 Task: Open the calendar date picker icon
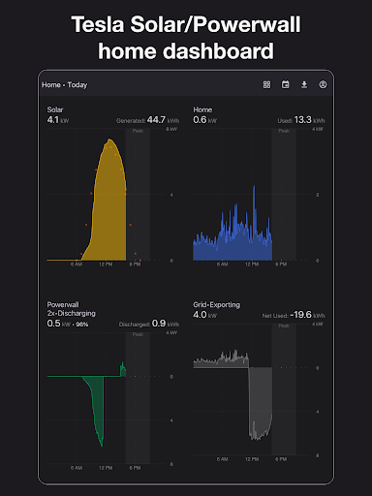click(286, 84)
